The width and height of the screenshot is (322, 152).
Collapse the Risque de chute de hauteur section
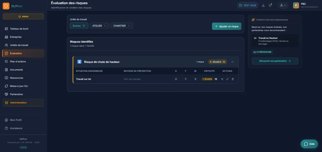click(x=232, y=62)
